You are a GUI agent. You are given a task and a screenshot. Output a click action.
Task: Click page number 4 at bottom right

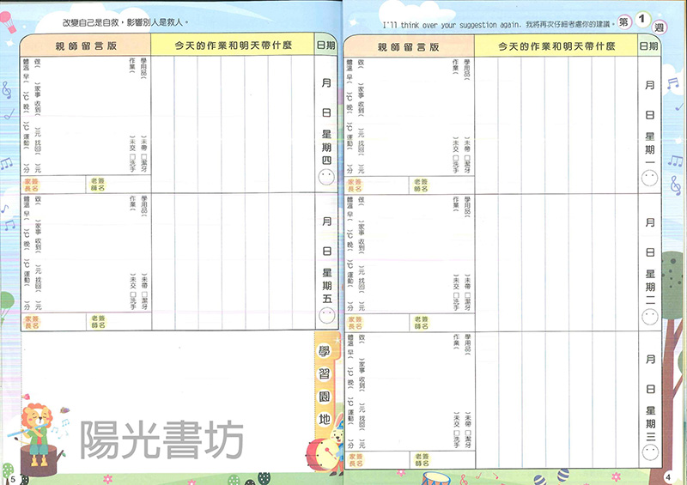[668, 476]
